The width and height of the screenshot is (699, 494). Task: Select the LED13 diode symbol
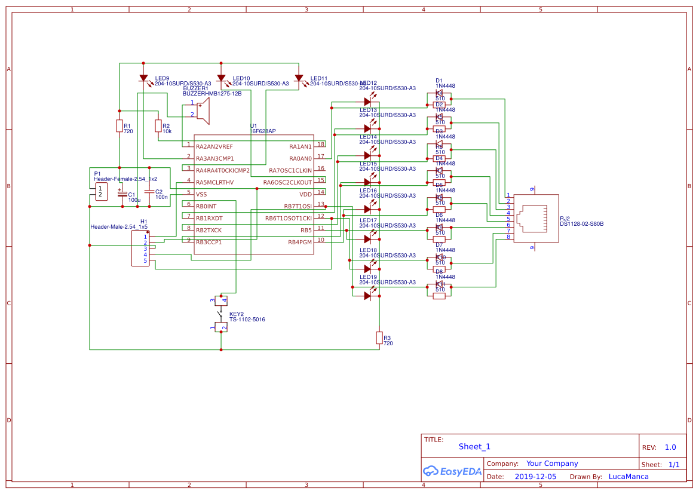tap(368, 128)
